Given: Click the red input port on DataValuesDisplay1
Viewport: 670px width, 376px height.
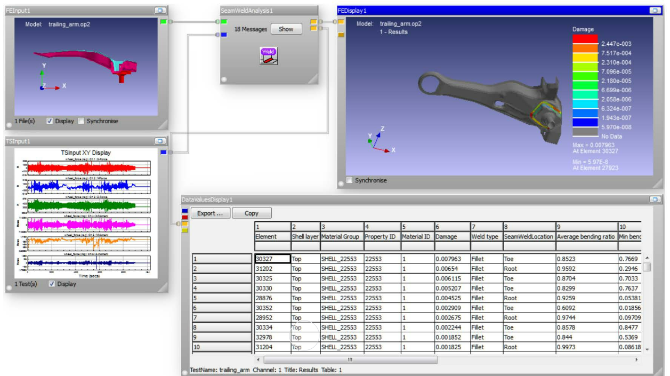Looking at the screenshot, I should (x=185, y=218).
